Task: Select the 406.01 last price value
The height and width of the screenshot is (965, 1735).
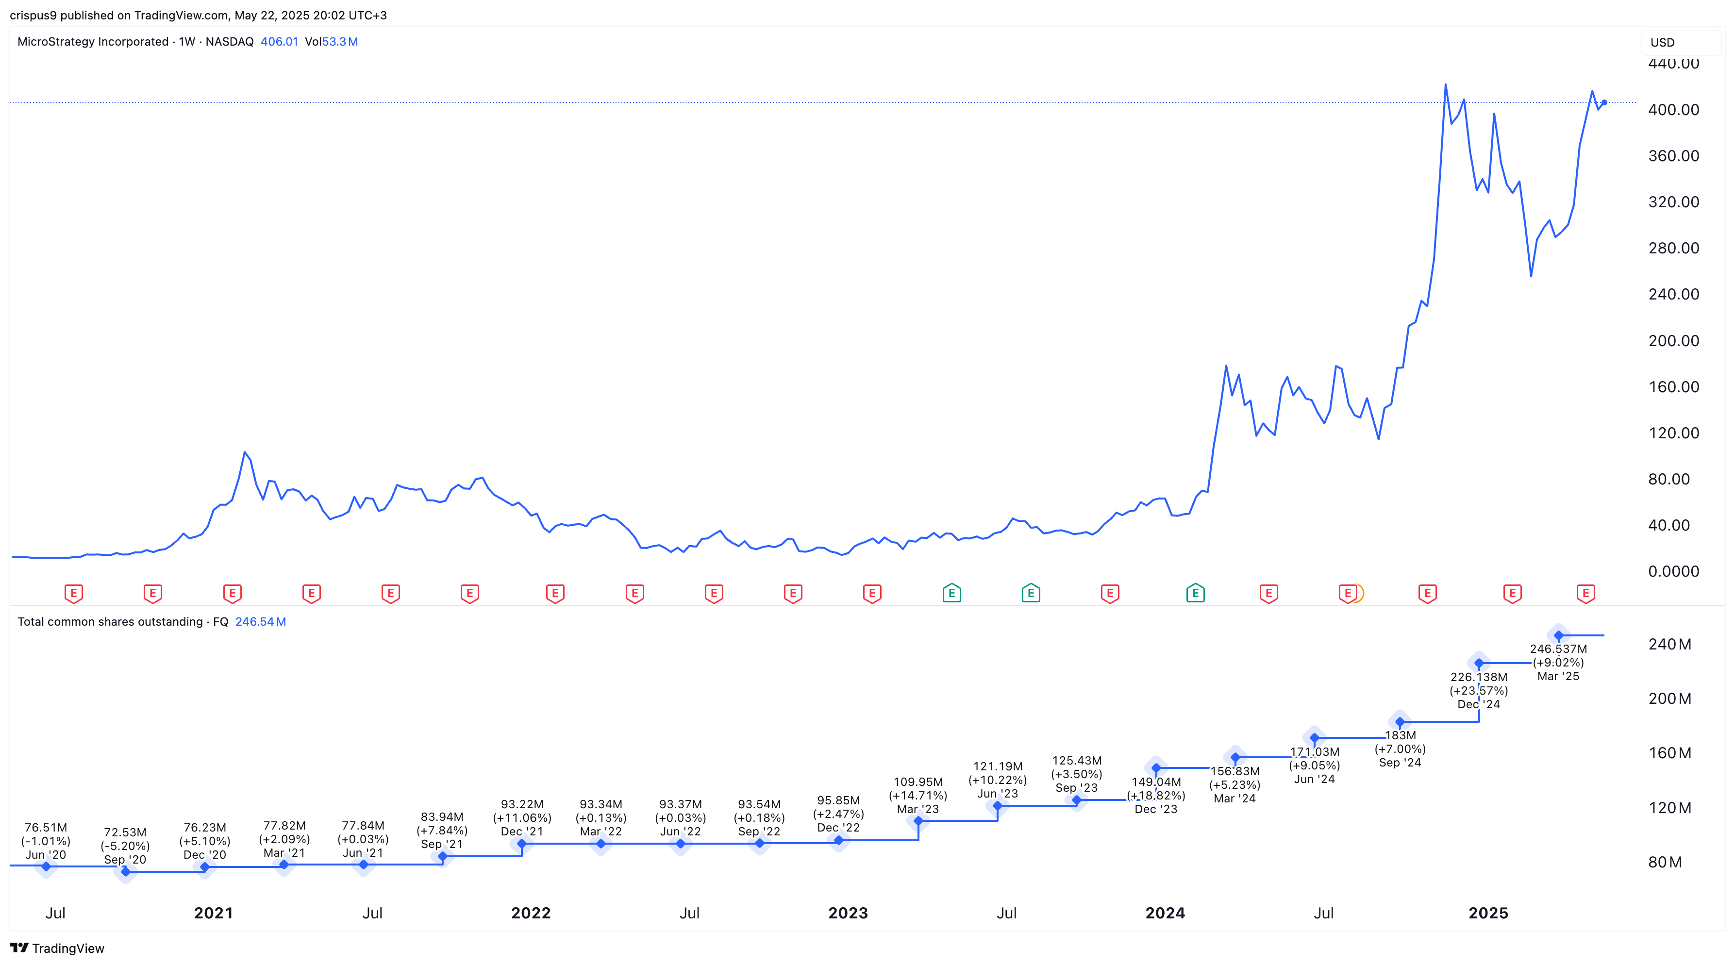Action: pos(280,42)
